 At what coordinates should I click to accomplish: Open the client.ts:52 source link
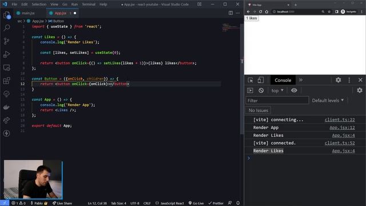click(340, 143)
